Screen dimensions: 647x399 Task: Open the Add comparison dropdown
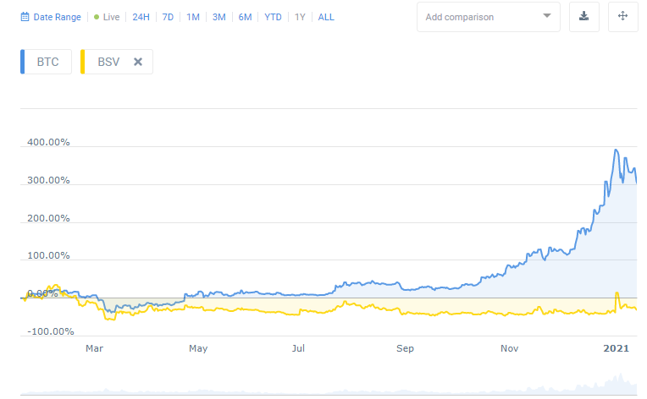pyautogui.click(x=478, y=17)
